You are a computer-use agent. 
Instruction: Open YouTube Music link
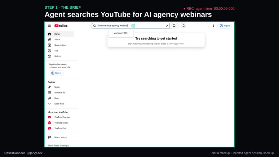coord(60,123)
